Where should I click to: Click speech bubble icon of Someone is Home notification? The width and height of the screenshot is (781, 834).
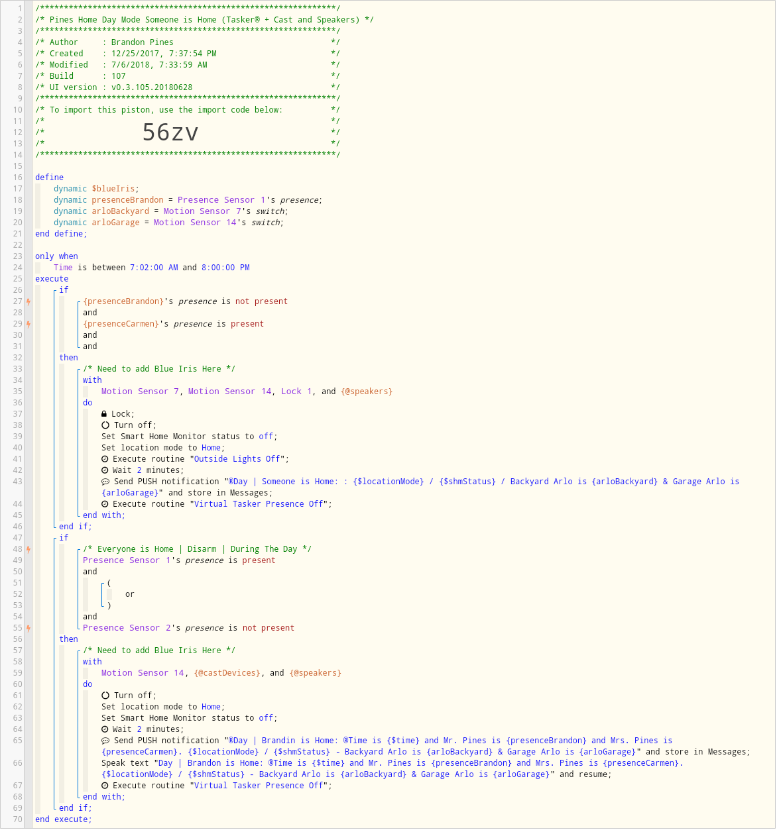[105, 482]
